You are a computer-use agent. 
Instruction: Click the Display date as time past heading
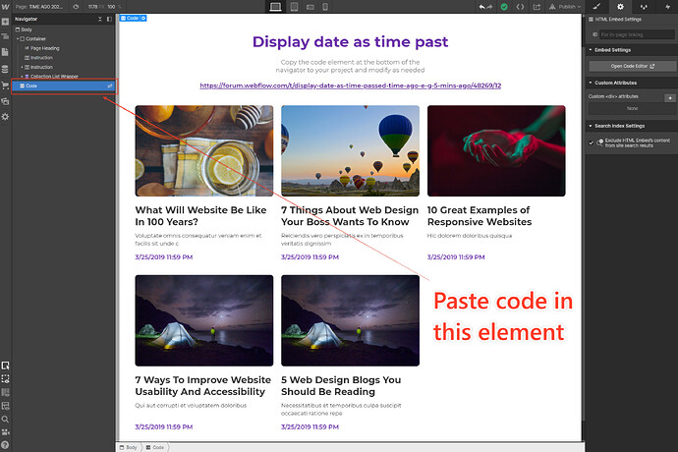350,42
